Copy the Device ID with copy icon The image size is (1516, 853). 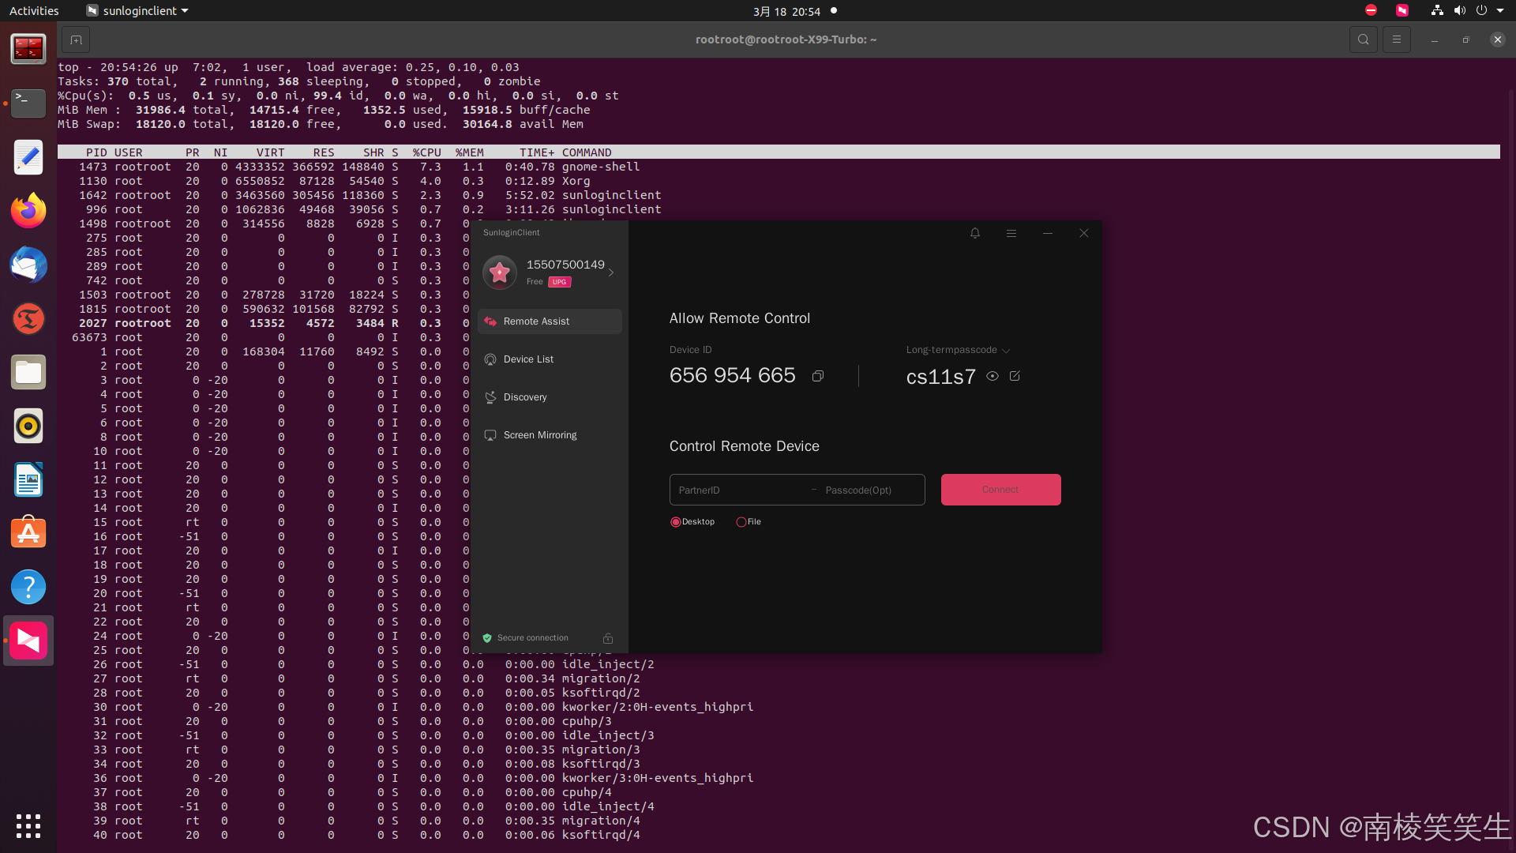(818, 376)
